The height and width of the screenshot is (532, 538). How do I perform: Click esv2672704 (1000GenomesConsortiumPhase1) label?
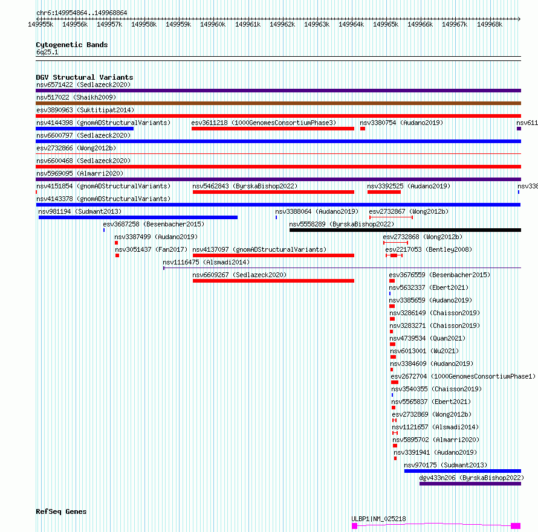point(463,376)
